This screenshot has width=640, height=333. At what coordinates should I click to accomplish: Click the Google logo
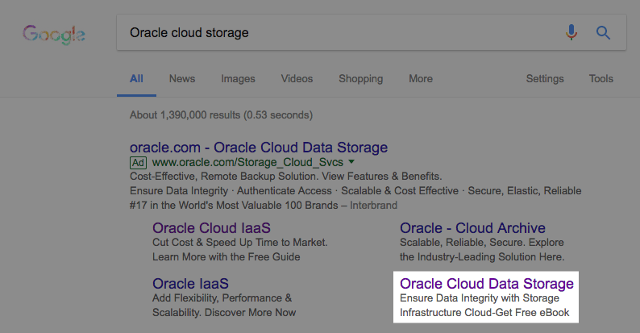[x=54, y=34]
